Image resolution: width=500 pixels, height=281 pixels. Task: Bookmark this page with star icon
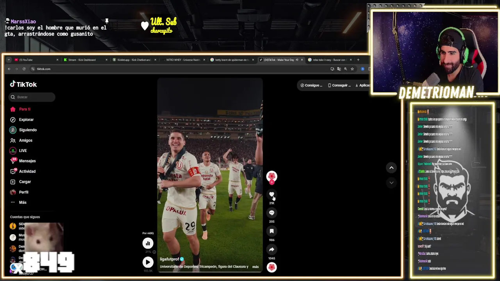tap(352, 69)
